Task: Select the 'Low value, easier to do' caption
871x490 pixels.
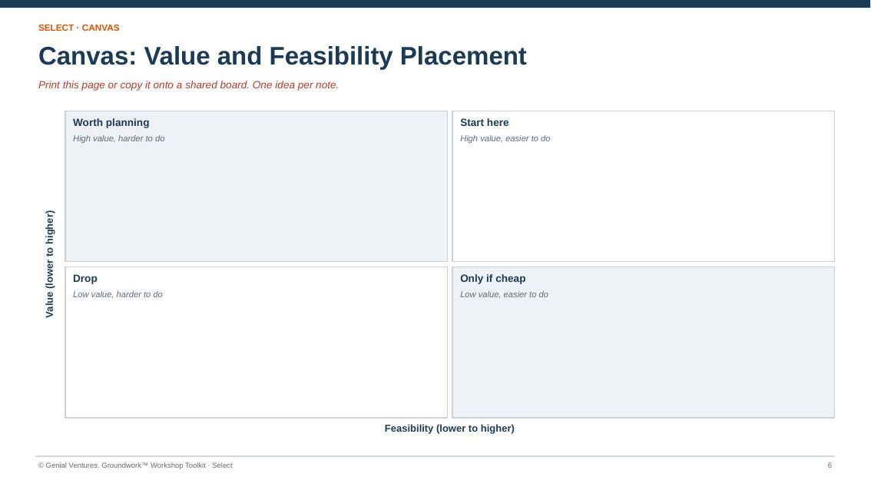Action: click(x=504, y=294)
